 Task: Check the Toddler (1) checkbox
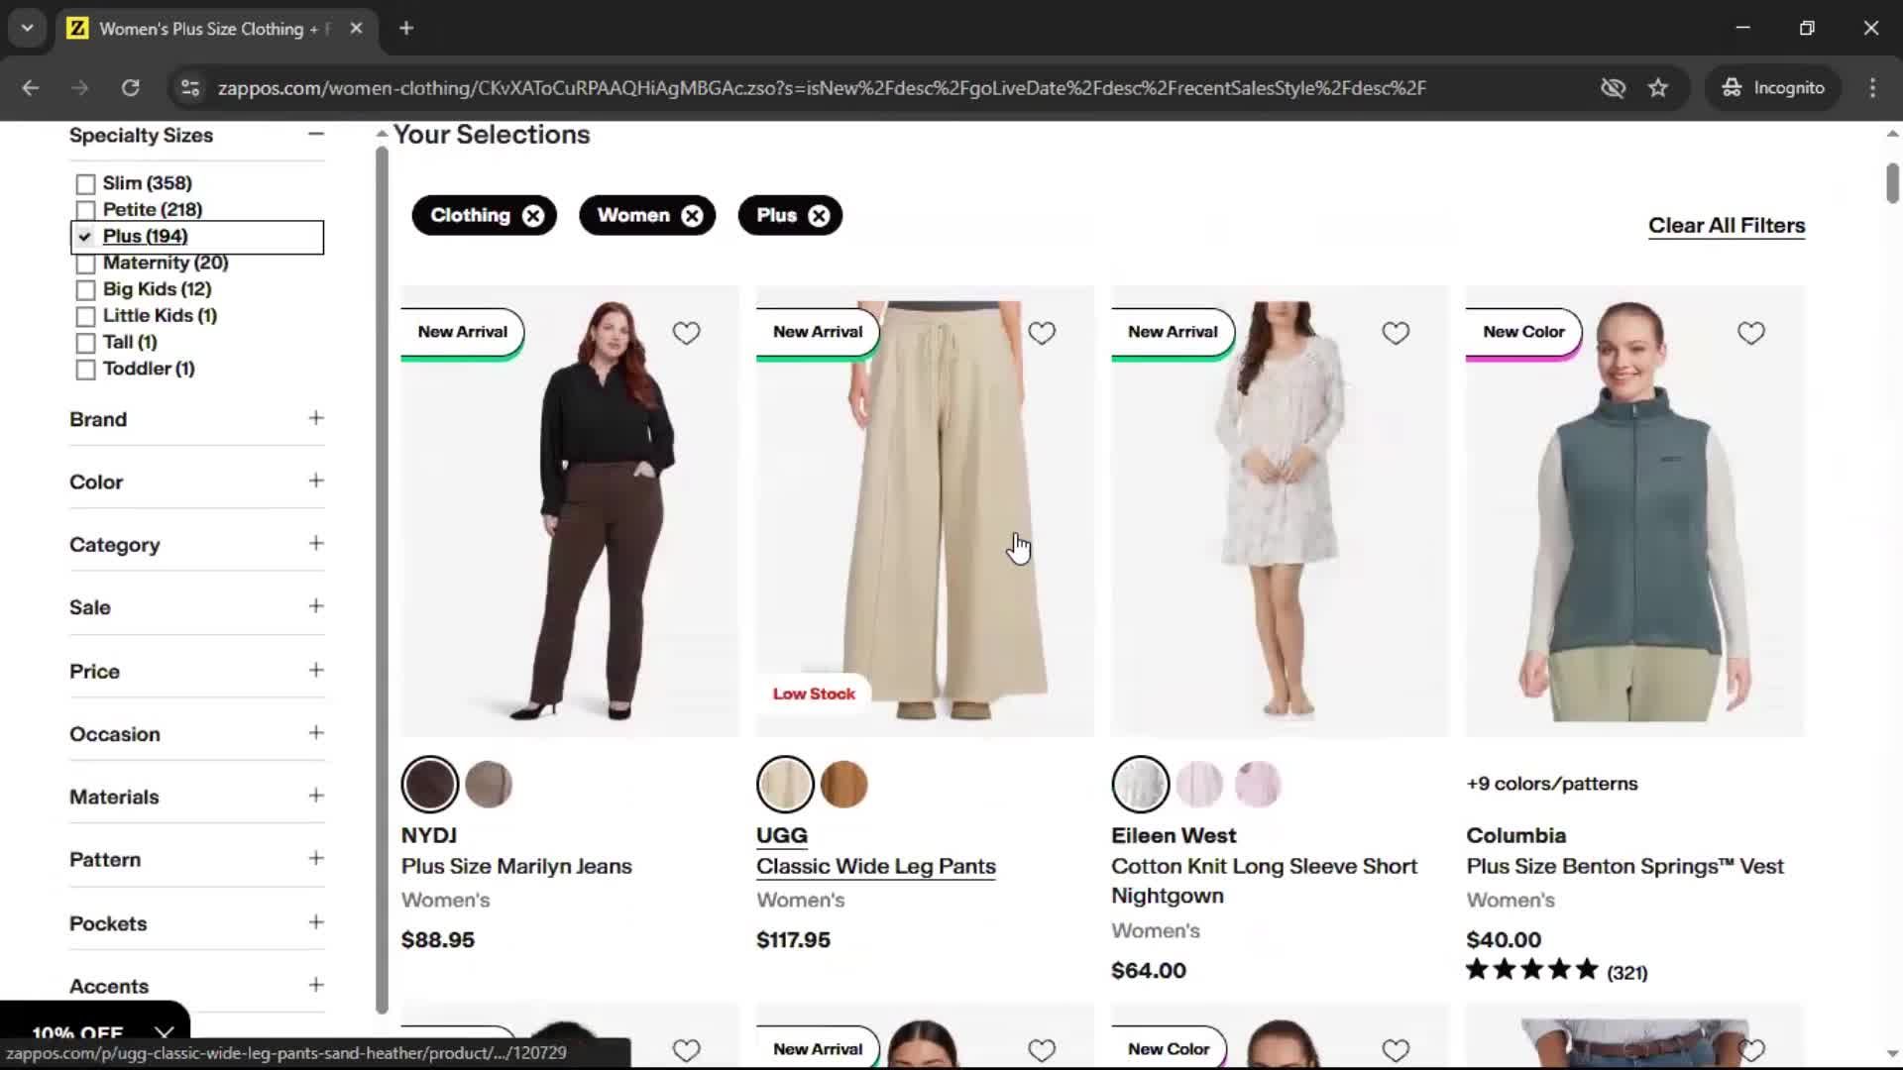pyautogui.click(x=85, y=370)
